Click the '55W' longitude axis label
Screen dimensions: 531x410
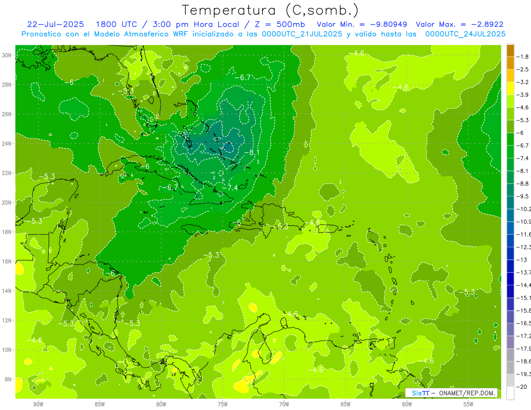click(468, 404)
